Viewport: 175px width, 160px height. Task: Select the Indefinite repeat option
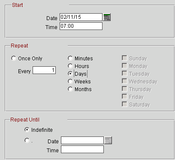[x=27, y=130]
